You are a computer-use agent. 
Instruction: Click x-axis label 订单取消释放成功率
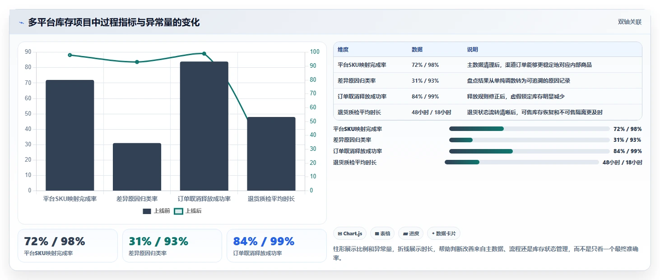(204, 199)
